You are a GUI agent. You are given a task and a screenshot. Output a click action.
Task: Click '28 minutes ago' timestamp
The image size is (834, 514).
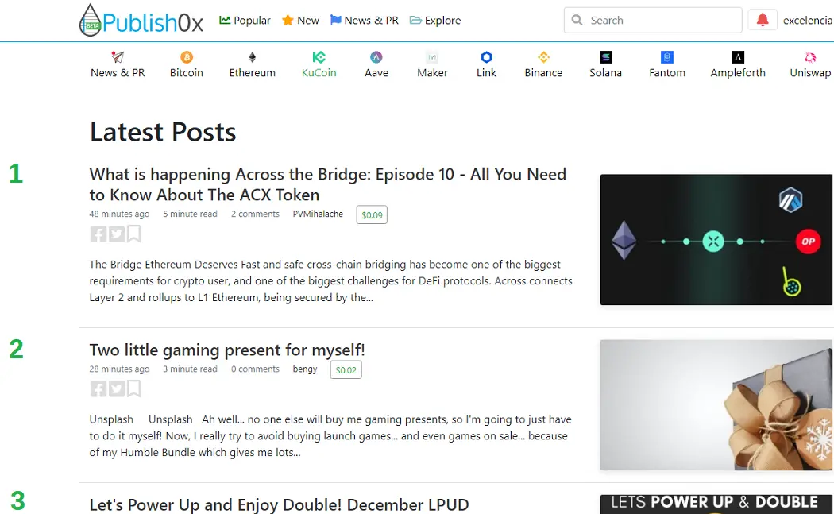coord(119,369)
